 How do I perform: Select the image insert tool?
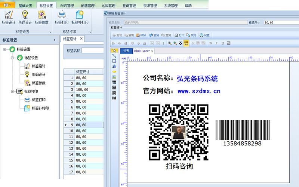pos(114,77)
